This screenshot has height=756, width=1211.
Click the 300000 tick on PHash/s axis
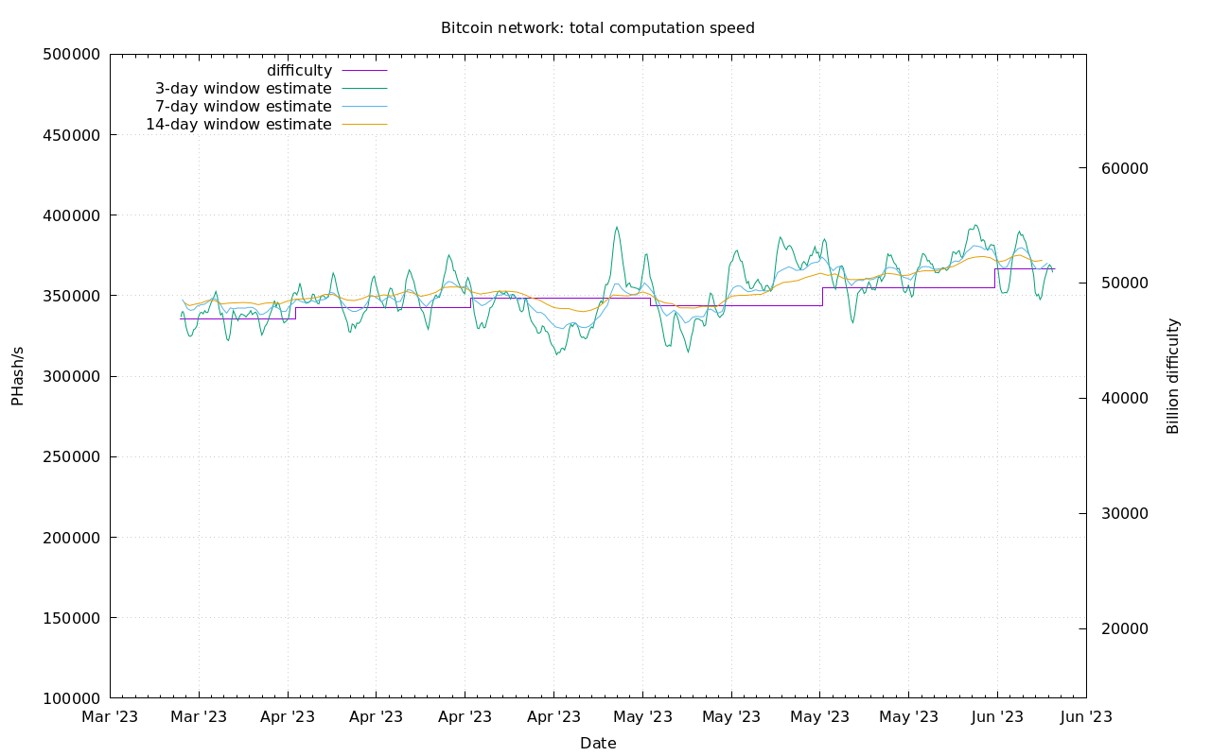72,376
